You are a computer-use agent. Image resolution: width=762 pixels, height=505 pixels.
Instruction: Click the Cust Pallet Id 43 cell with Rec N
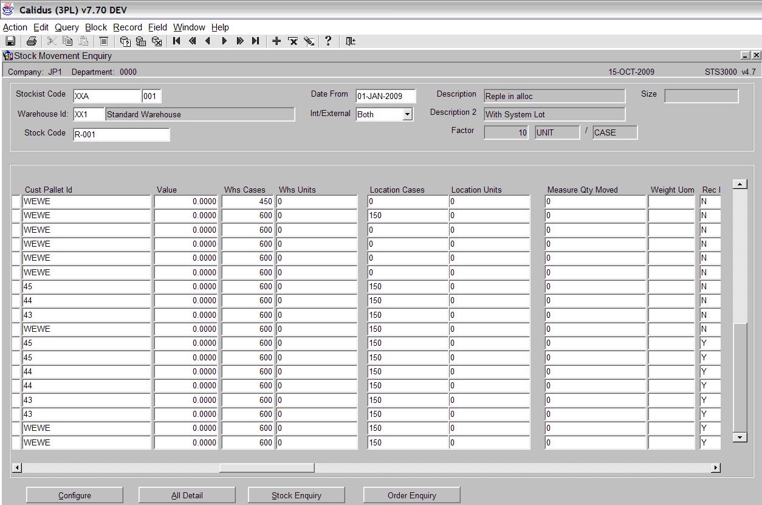[x=86, y=315]
